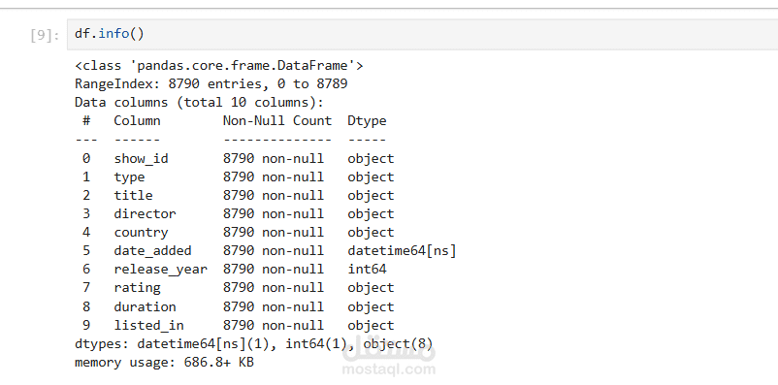Click the duration column name
The image size is (778, 385).
pos(145,306)
